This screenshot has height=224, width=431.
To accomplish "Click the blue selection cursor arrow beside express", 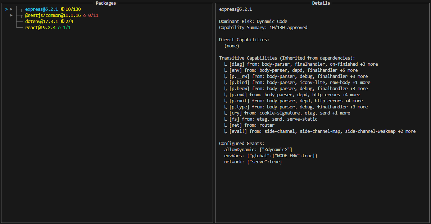I will tap(6, 9).
